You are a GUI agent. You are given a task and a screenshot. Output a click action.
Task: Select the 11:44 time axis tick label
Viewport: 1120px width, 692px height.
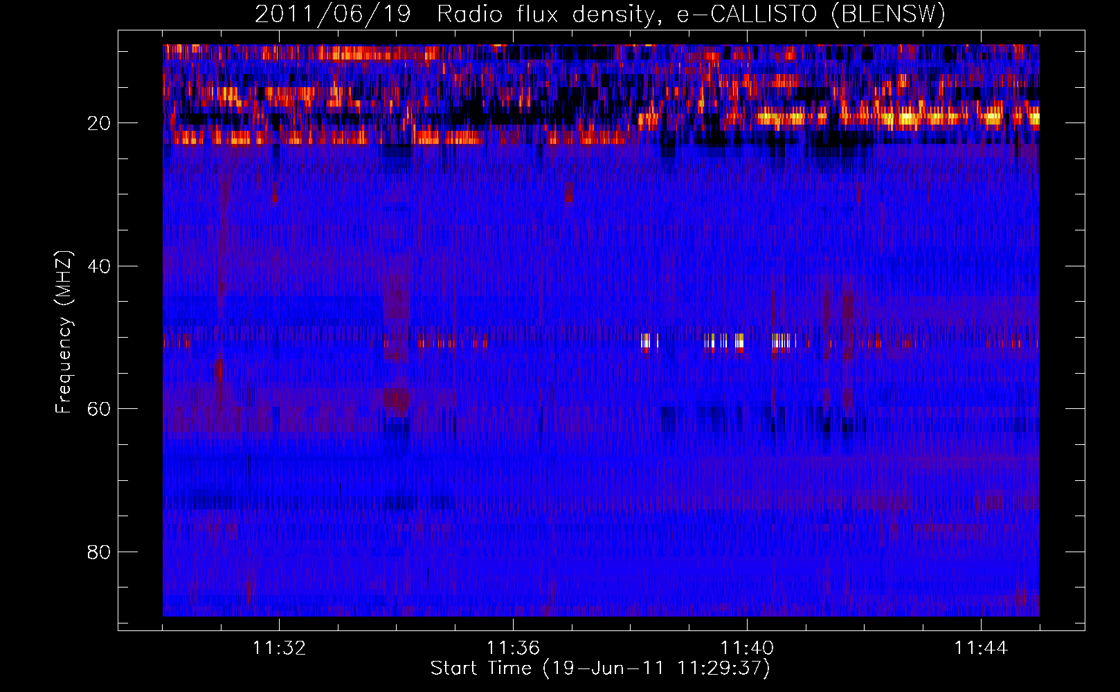click(981, 648)
